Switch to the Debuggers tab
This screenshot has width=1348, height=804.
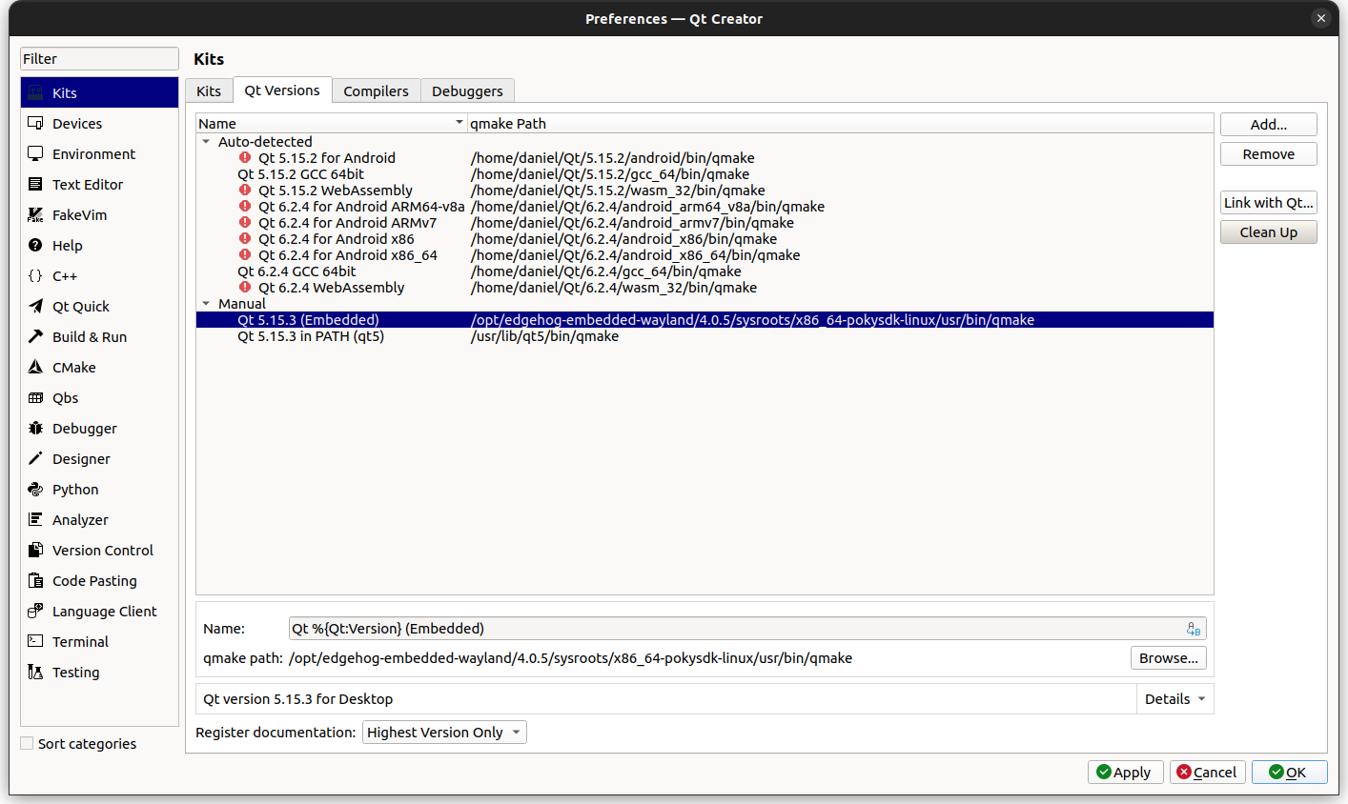(467, 90)
